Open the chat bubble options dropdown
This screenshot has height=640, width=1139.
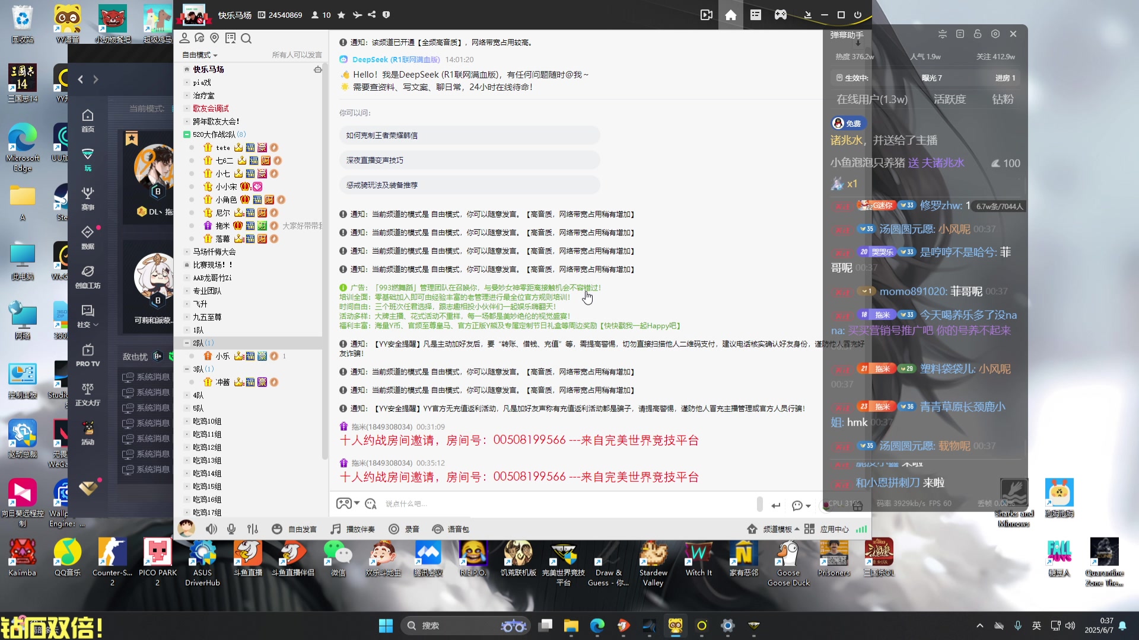click(801, 505)
